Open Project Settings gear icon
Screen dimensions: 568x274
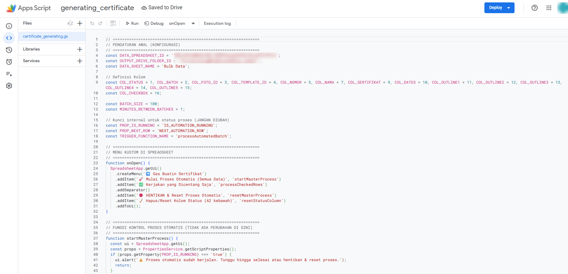(x=9, y=86)
